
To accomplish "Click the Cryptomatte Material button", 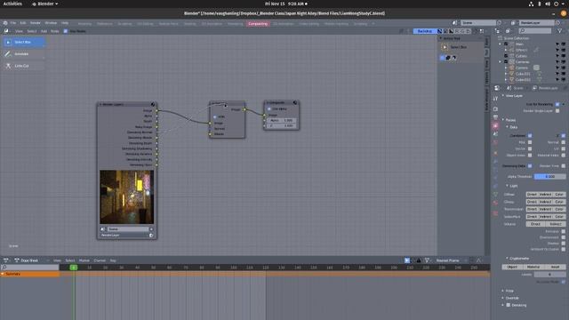I will [533, 267].
